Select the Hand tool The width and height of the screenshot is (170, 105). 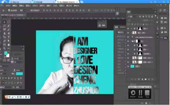[x=8, y=45]
